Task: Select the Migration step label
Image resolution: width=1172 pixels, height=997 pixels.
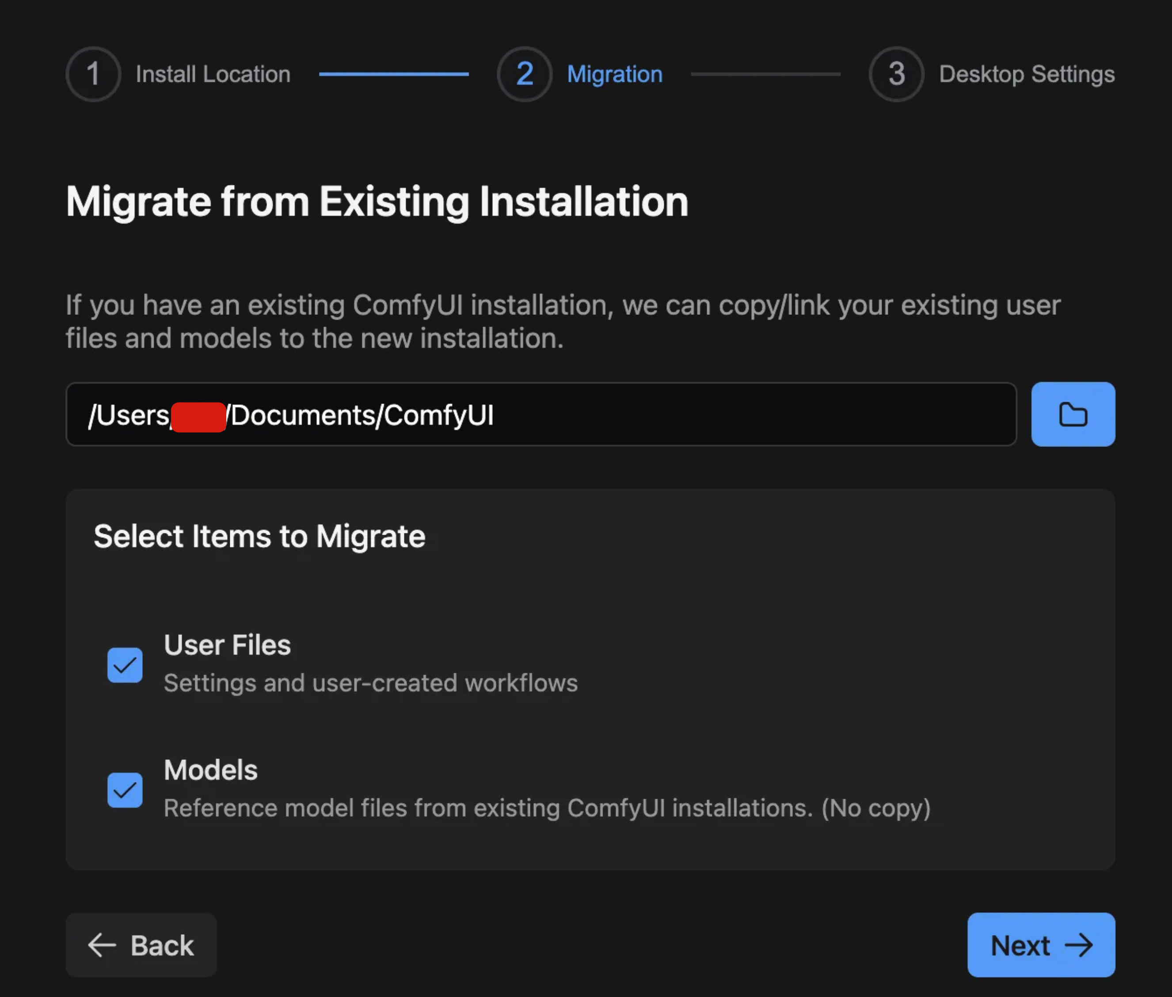Action: pyautogui.click(x=614, y=74)
